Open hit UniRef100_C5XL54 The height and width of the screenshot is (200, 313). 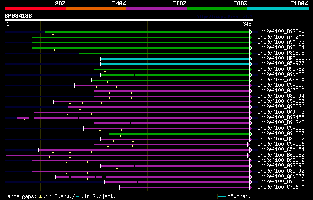[281, 150]
